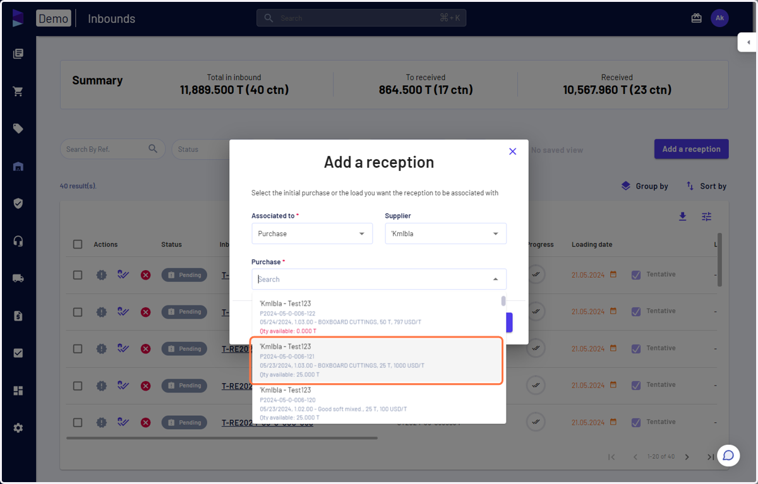
Task: Open the gift icon in header
Action: (696, 18)
